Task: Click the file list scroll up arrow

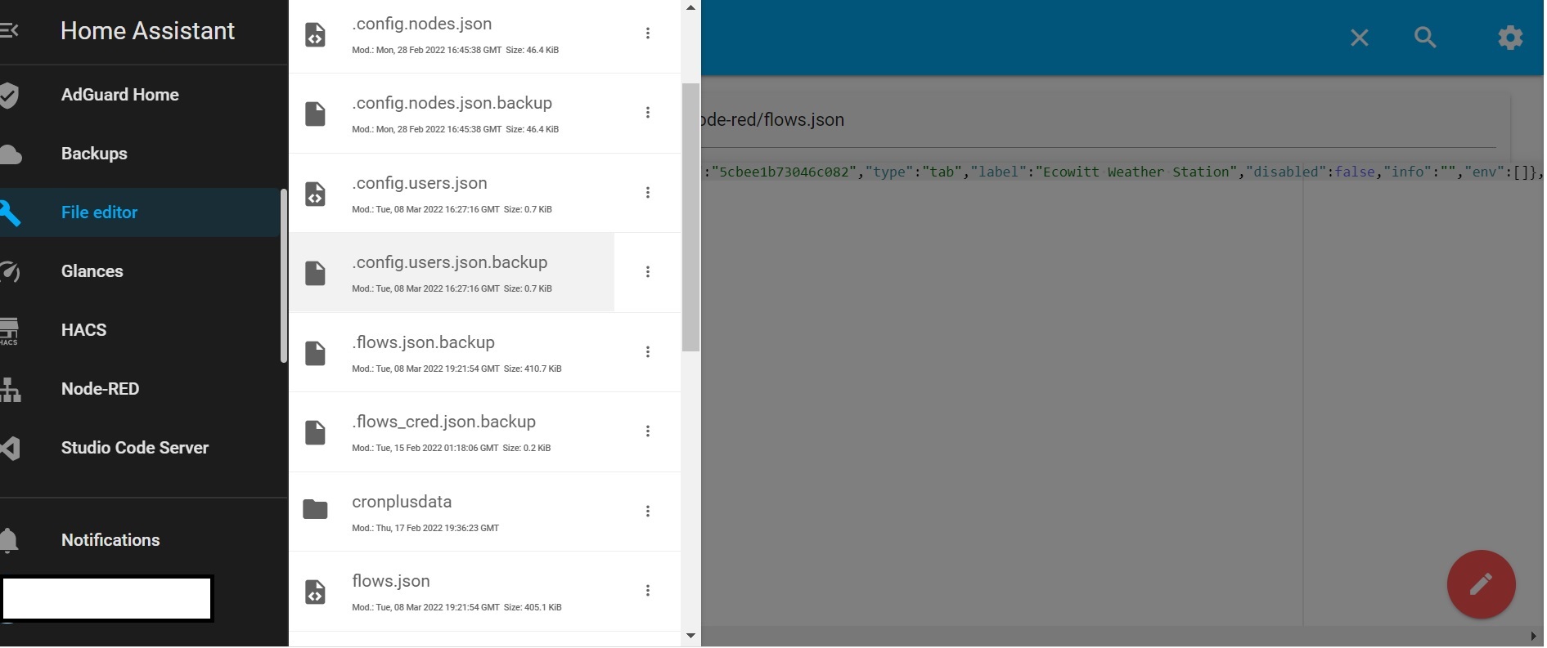Action: click(x=690, y=7)
